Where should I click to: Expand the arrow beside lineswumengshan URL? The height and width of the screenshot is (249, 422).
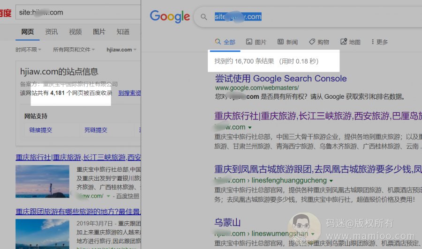(x=313, y=234)
